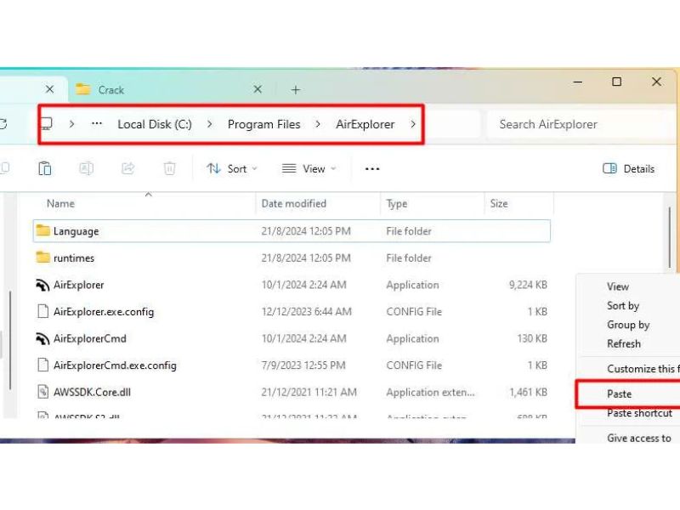680x510 pixels.
Task: Select Refresh in context menu
Action: 624,344
